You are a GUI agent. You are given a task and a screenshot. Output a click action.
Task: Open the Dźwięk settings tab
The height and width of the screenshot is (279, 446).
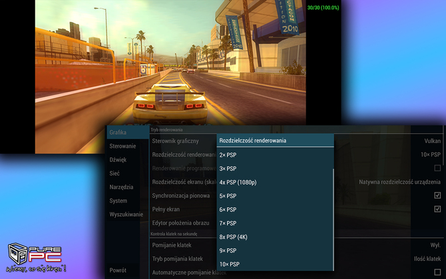(118, 160)
